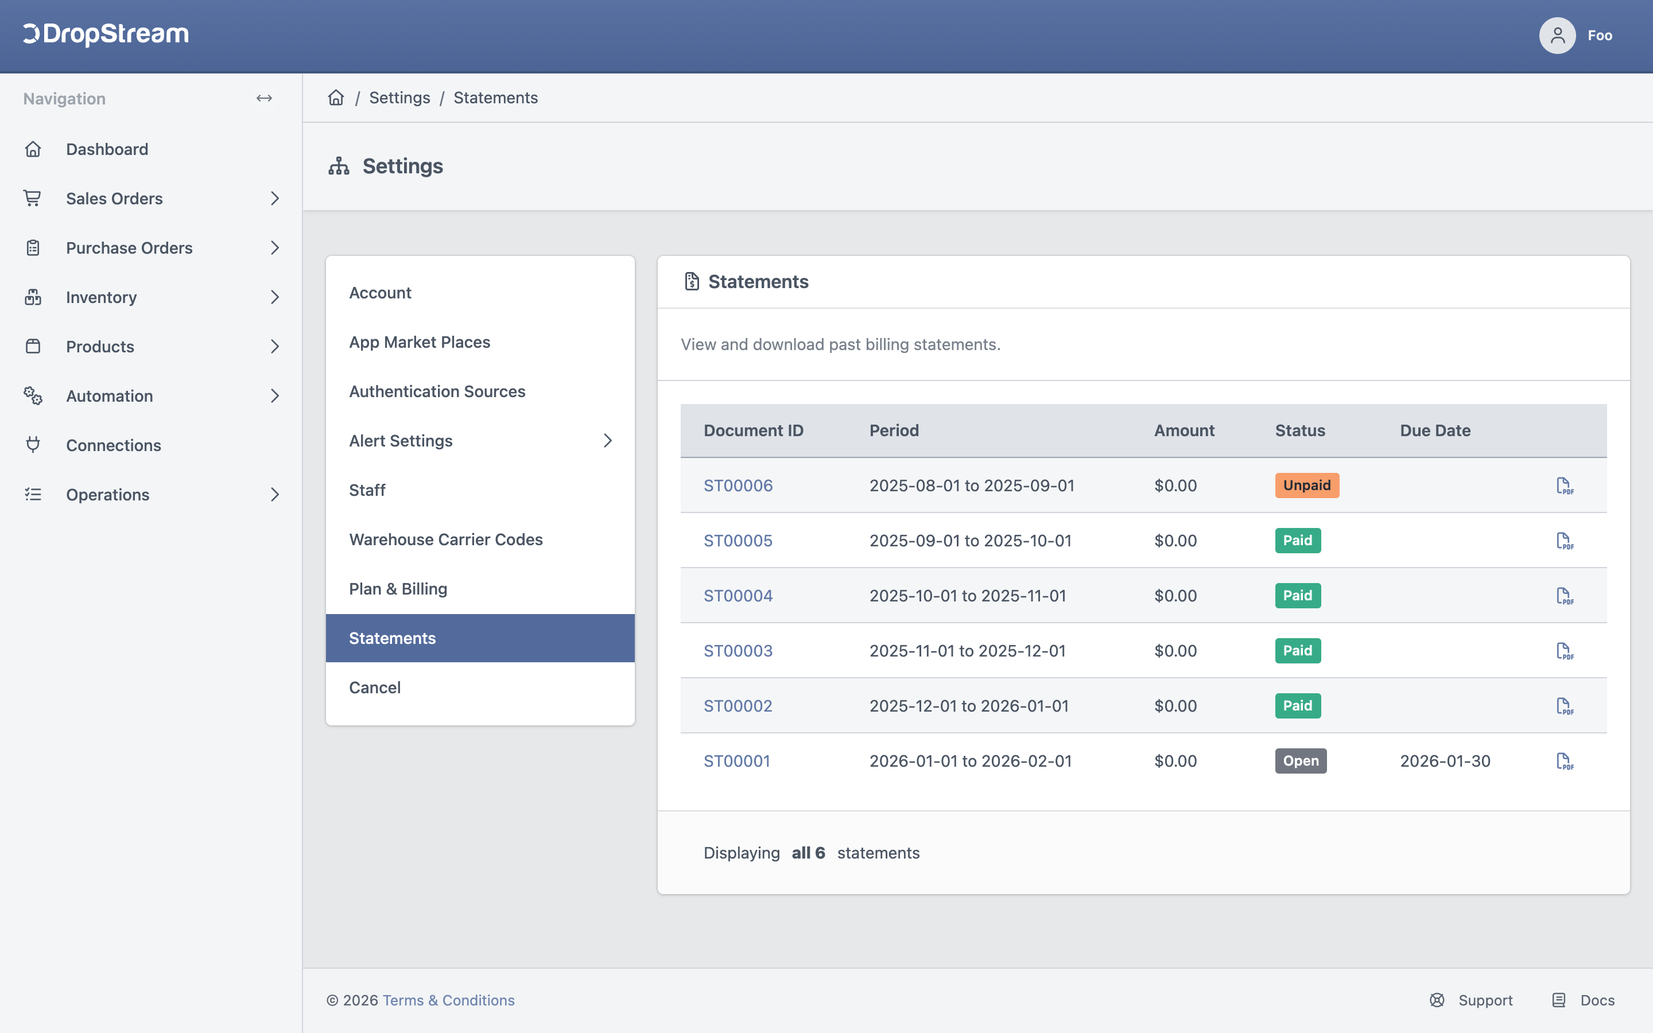
Task: Download PDF for statement ST00001
Action: pos(1564,761)
